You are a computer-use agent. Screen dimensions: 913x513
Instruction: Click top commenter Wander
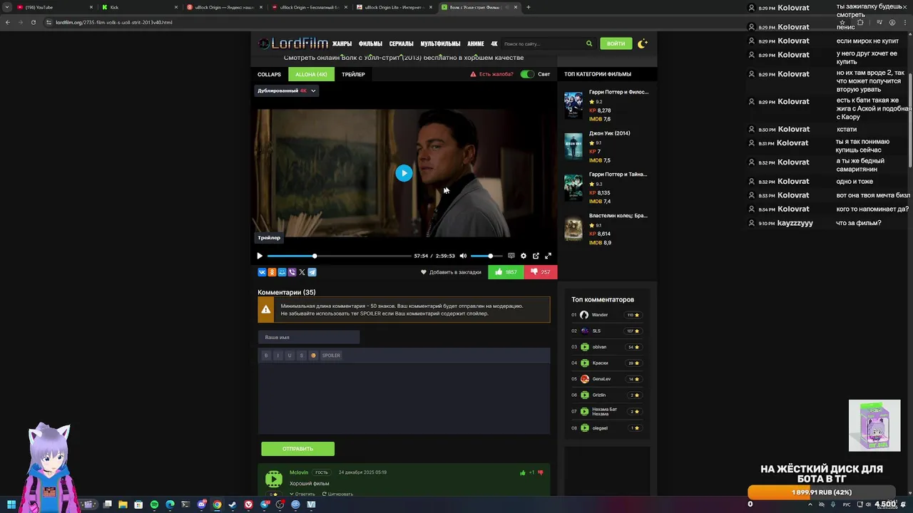click(600, 315)
